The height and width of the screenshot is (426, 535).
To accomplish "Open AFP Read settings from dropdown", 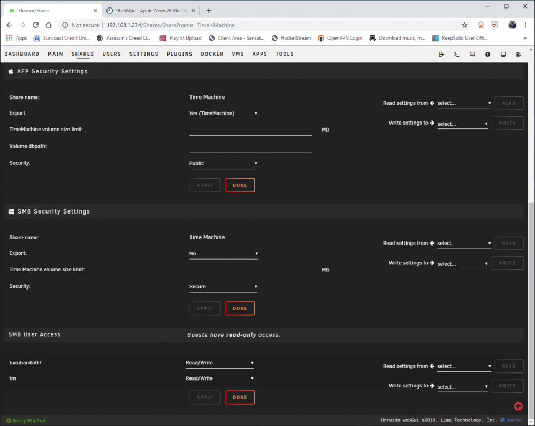I will point(464,103).
